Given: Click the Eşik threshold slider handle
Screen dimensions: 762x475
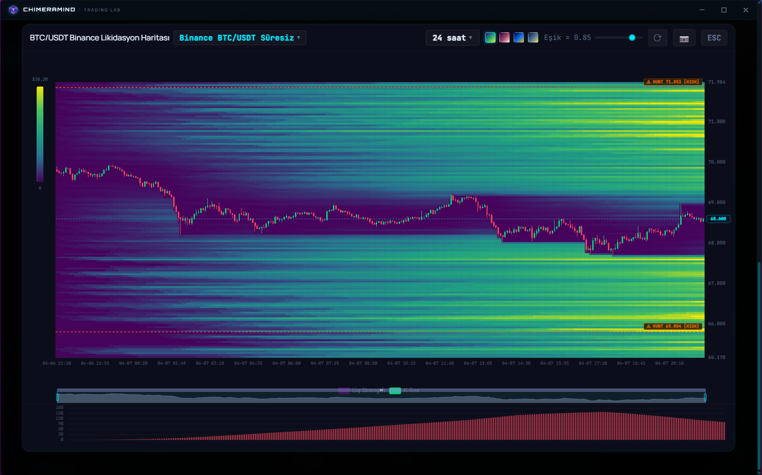Looking at the screenshot, I should 632,38.
